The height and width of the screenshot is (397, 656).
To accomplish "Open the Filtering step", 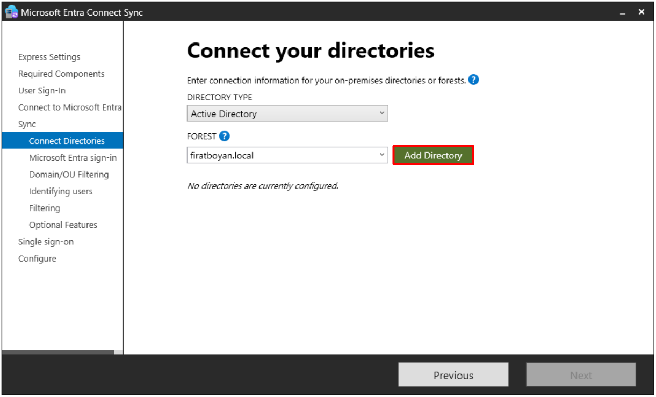I will click(45, 208).
